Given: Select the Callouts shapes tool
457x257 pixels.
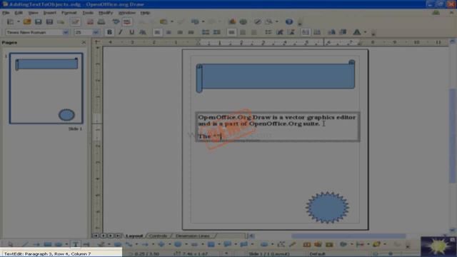Looking at the screenshot, I should [227, 244].
